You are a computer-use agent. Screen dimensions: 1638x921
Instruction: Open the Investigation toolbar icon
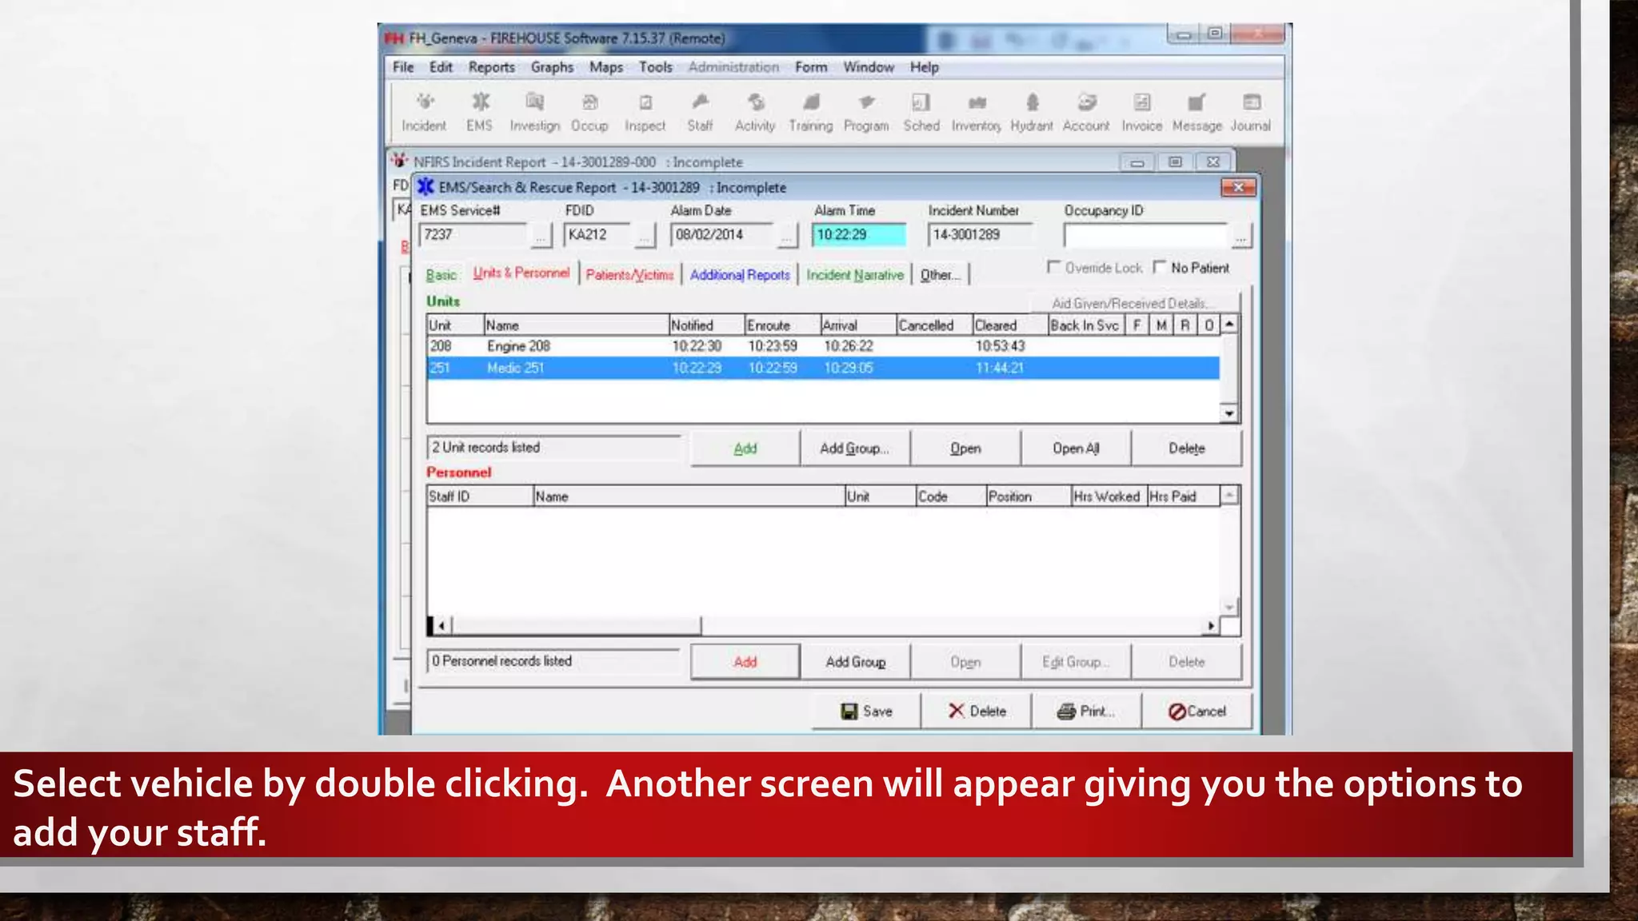point(534,112)
